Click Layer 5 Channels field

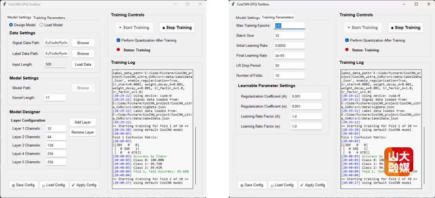tap(56, 162)
